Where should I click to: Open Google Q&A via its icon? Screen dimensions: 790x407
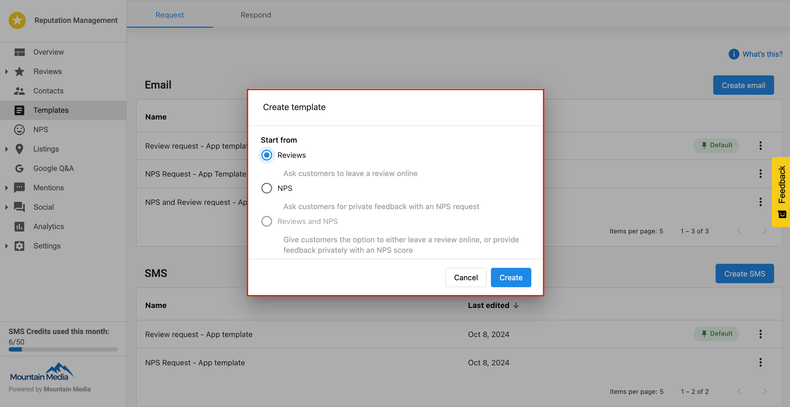click(20, 168)
